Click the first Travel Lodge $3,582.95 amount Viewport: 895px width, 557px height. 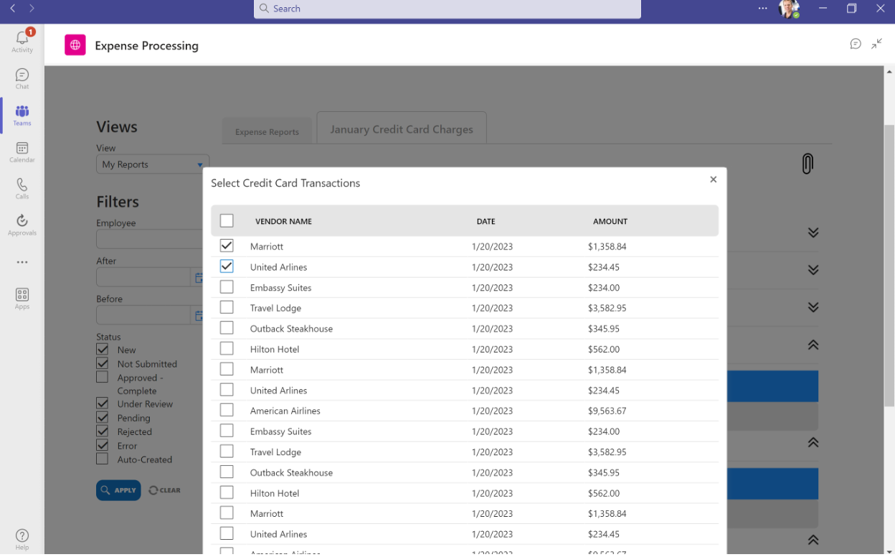(x=607, y=308)
